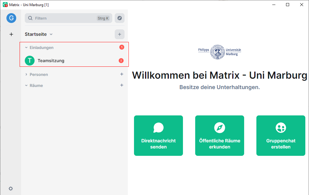Click the red alert badge on Teamsitzung
Image resolution: width=309 pixels, height=195 pixels.
click(x=121, y=61)
